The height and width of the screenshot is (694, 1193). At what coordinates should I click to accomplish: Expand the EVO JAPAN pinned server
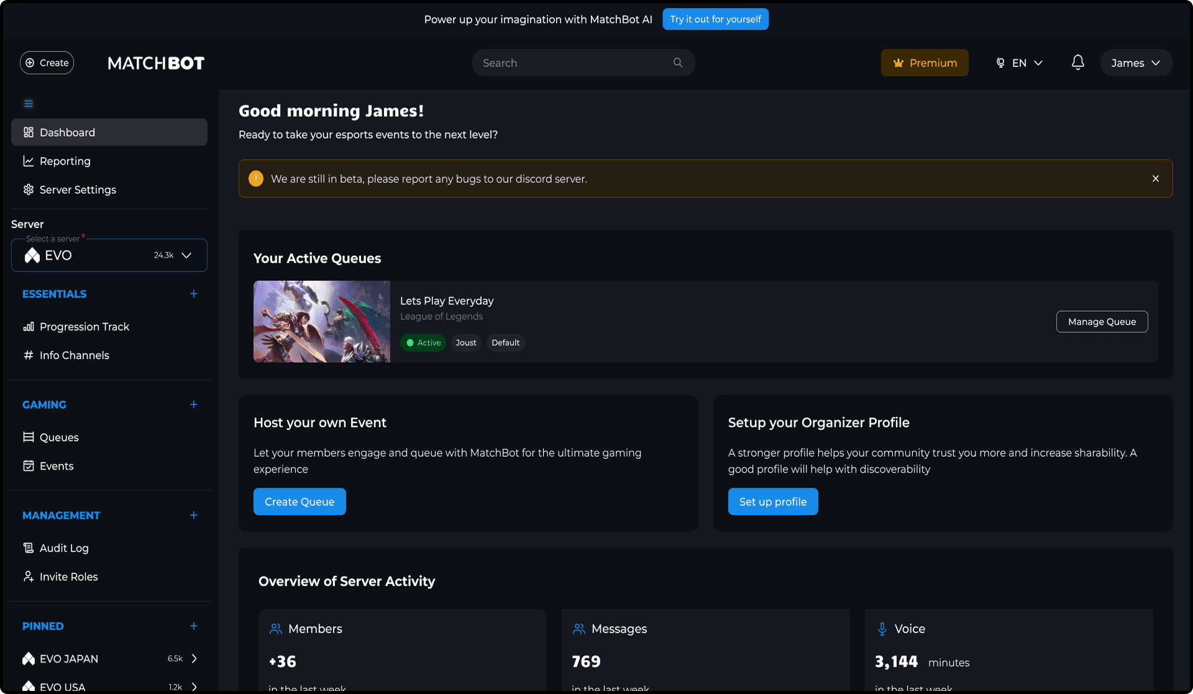194,659
